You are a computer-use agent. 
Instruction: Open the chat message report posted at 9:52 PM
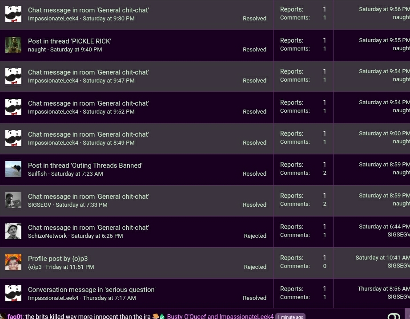tap(88, 103)
